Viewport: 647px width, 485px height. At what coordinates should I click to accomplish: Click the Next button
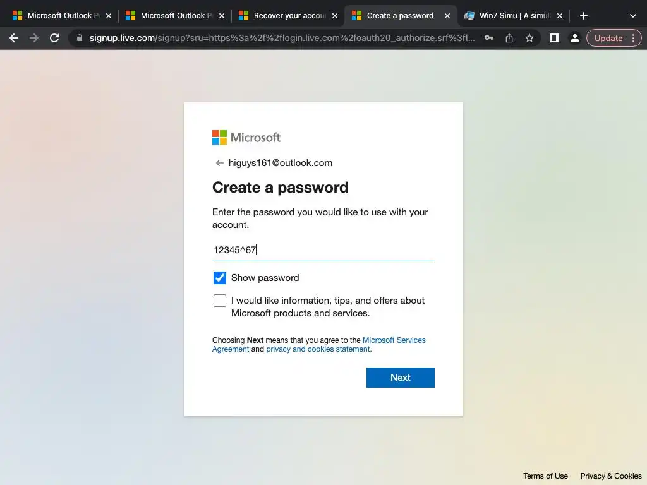point(400,378)
